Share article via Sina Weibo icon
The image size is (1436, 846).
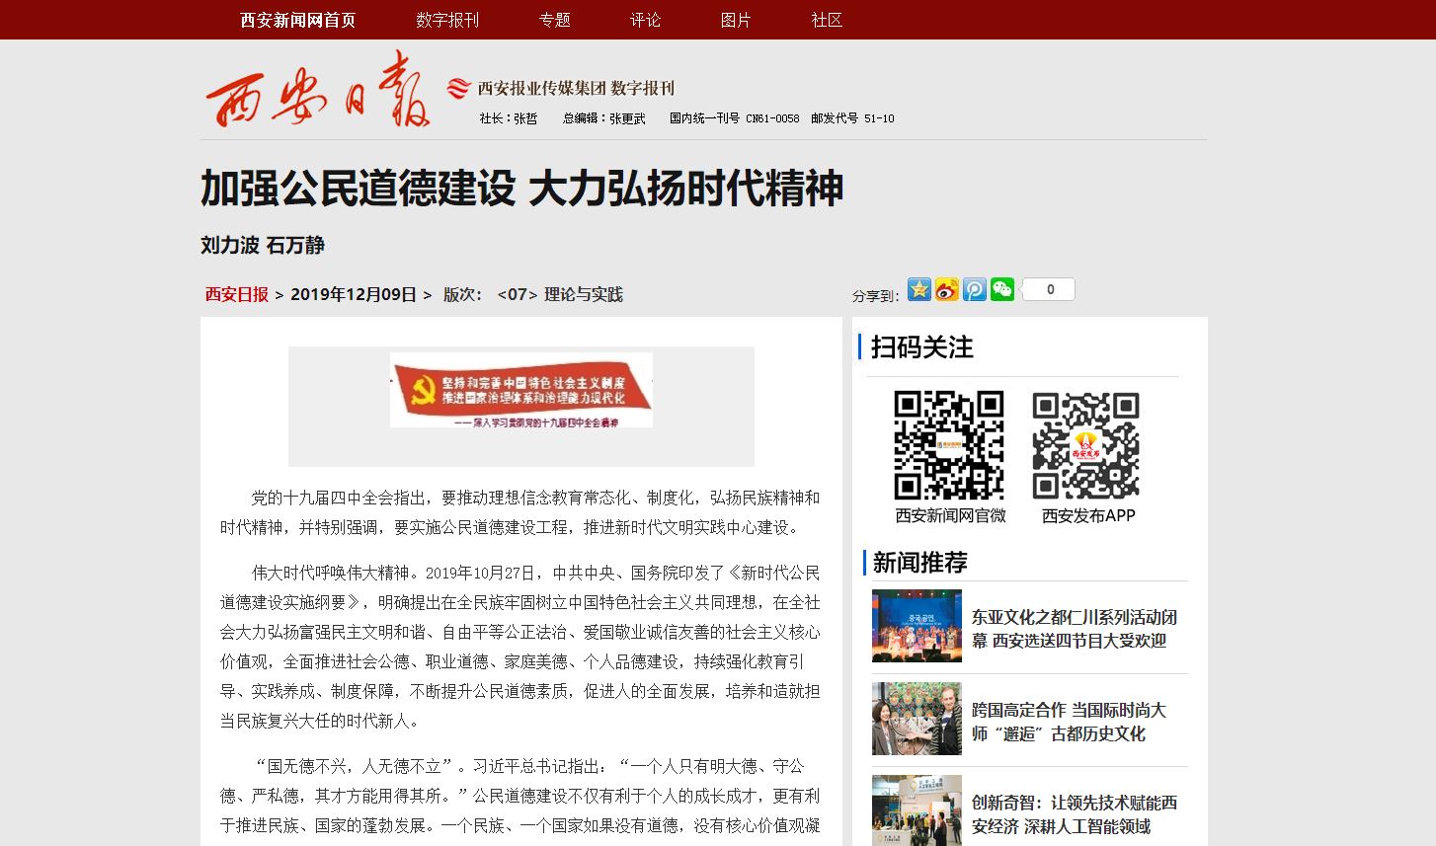pos(946,289)
